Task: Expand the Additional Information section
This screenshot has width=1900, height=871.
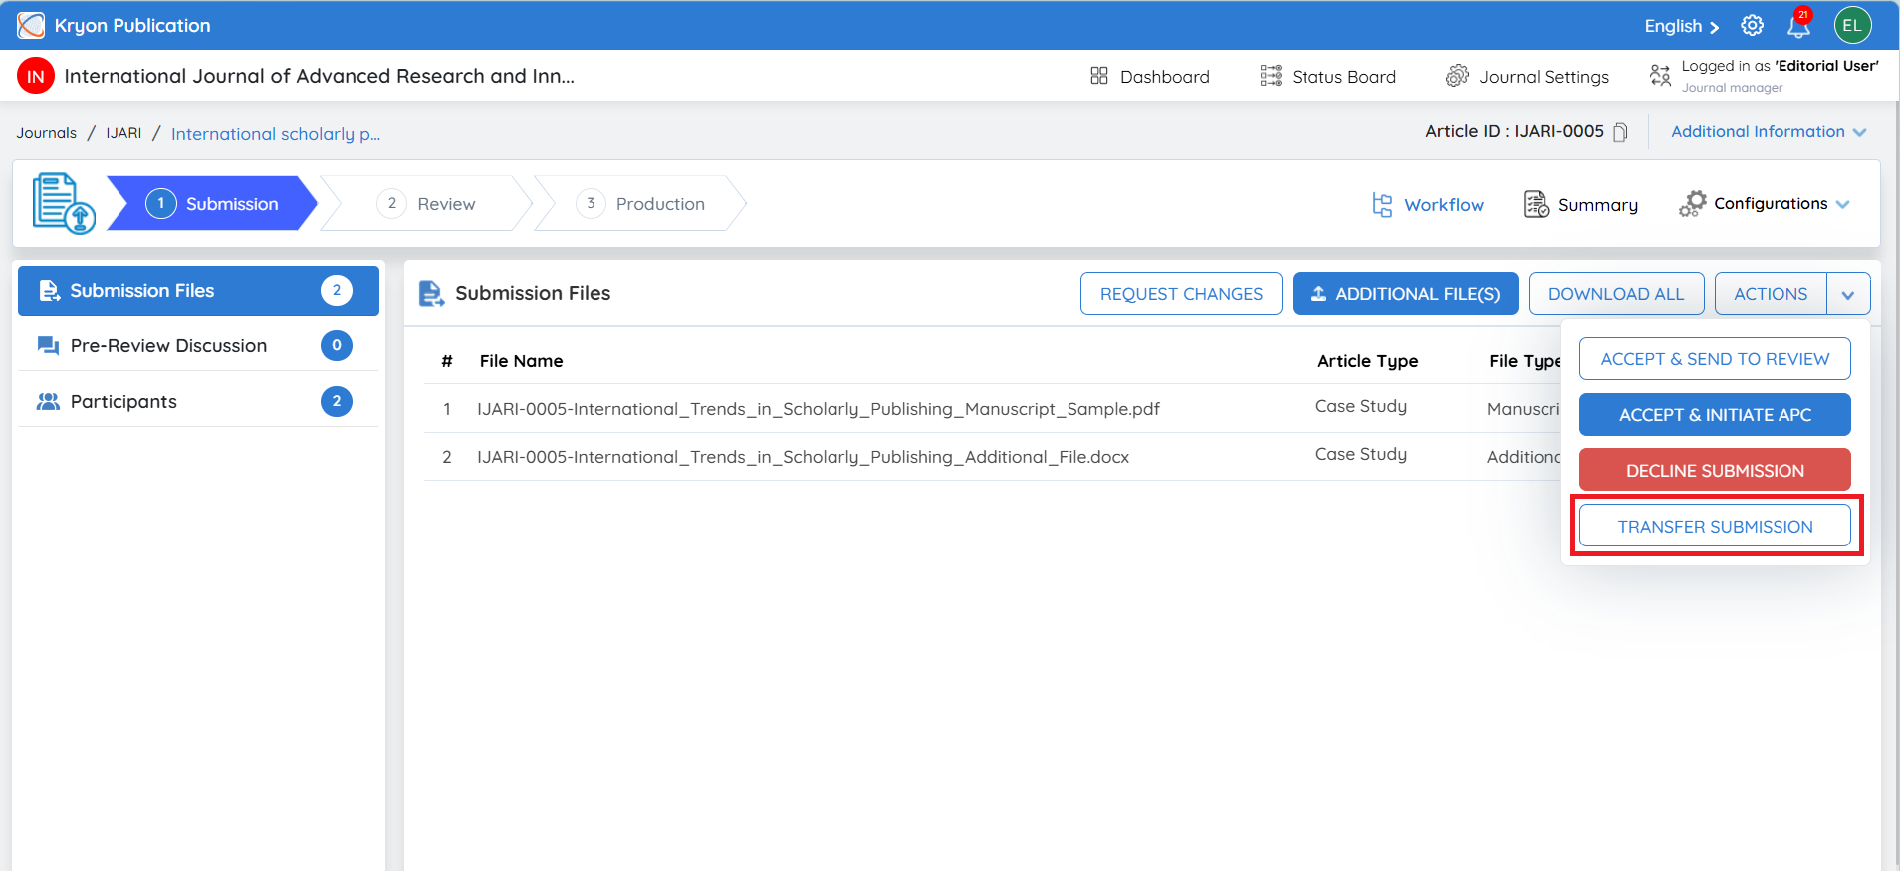Action: (x=1769, y=132)
